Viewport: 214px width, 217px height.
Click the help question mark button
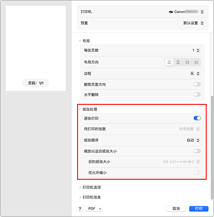point(80,209)
